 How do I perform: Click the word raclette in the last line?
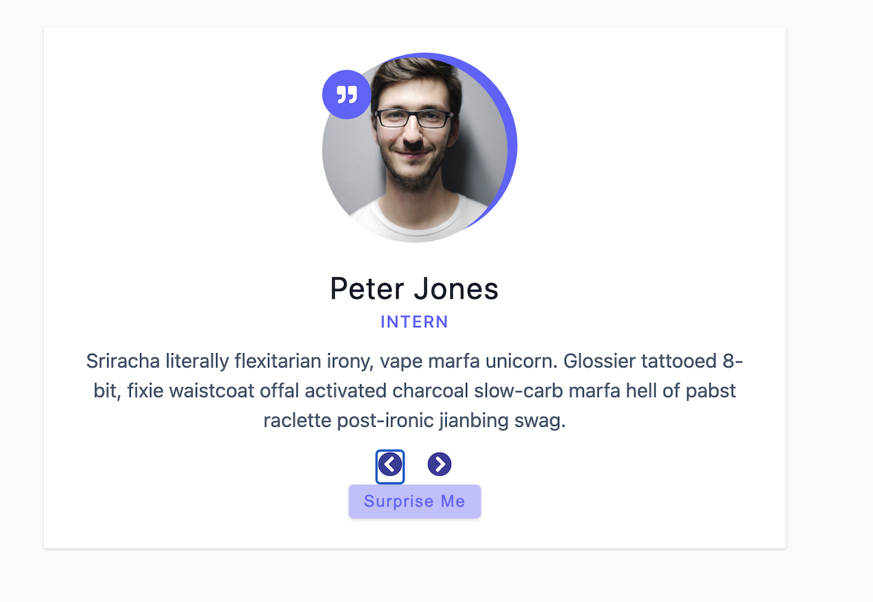click(297, 421)
